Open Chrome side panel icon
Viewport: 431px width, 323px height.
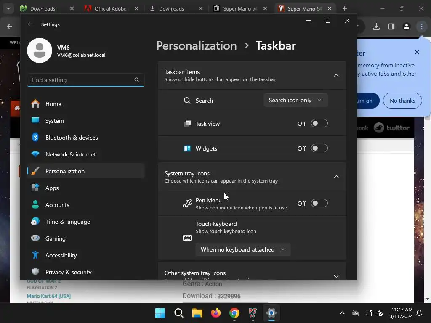[x=391, y=26]
